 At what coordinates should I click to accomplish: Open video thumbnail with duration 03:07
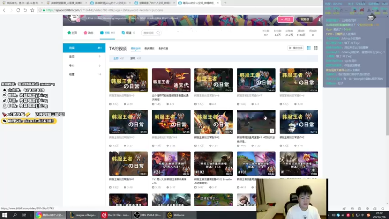point(128,80)
